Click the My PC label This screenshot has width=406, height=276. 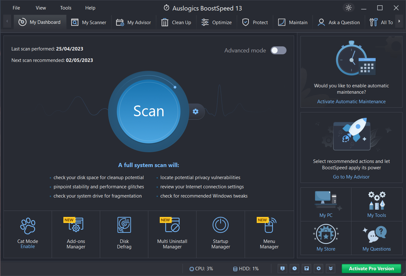click(326, 215)
